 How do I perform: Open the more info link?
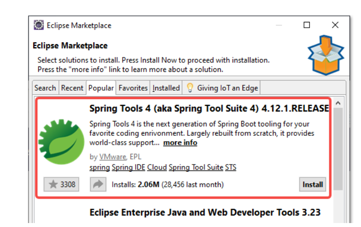click(180, 143)
